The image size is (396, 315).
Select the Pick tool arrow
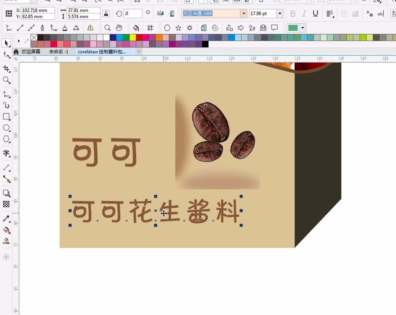point(6,43)
